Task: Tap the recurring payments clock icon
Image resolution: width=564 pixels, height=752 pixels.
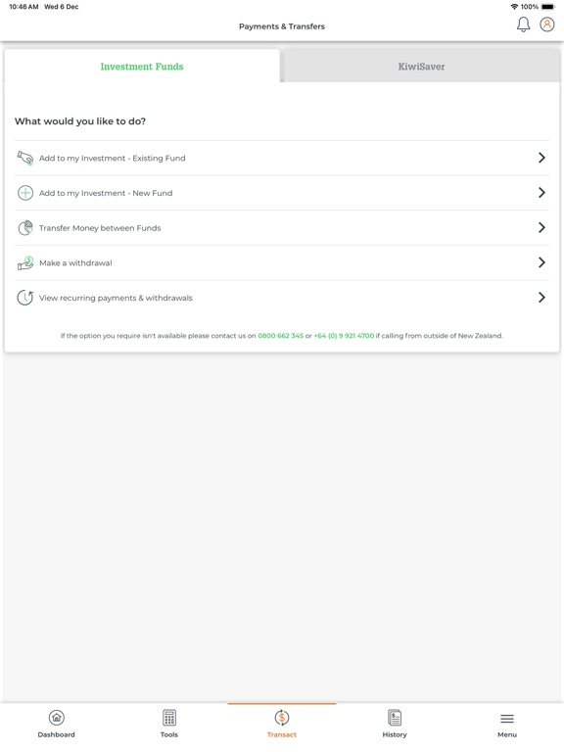Action: tap(24, 298)
